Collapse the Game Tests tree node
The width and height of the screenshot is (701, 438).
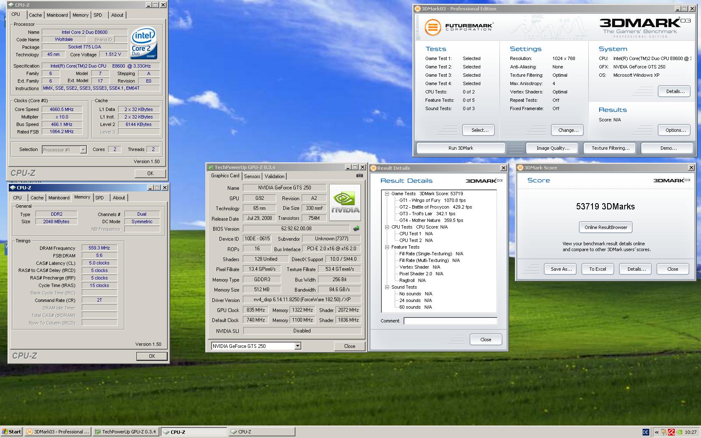[387, 194]
